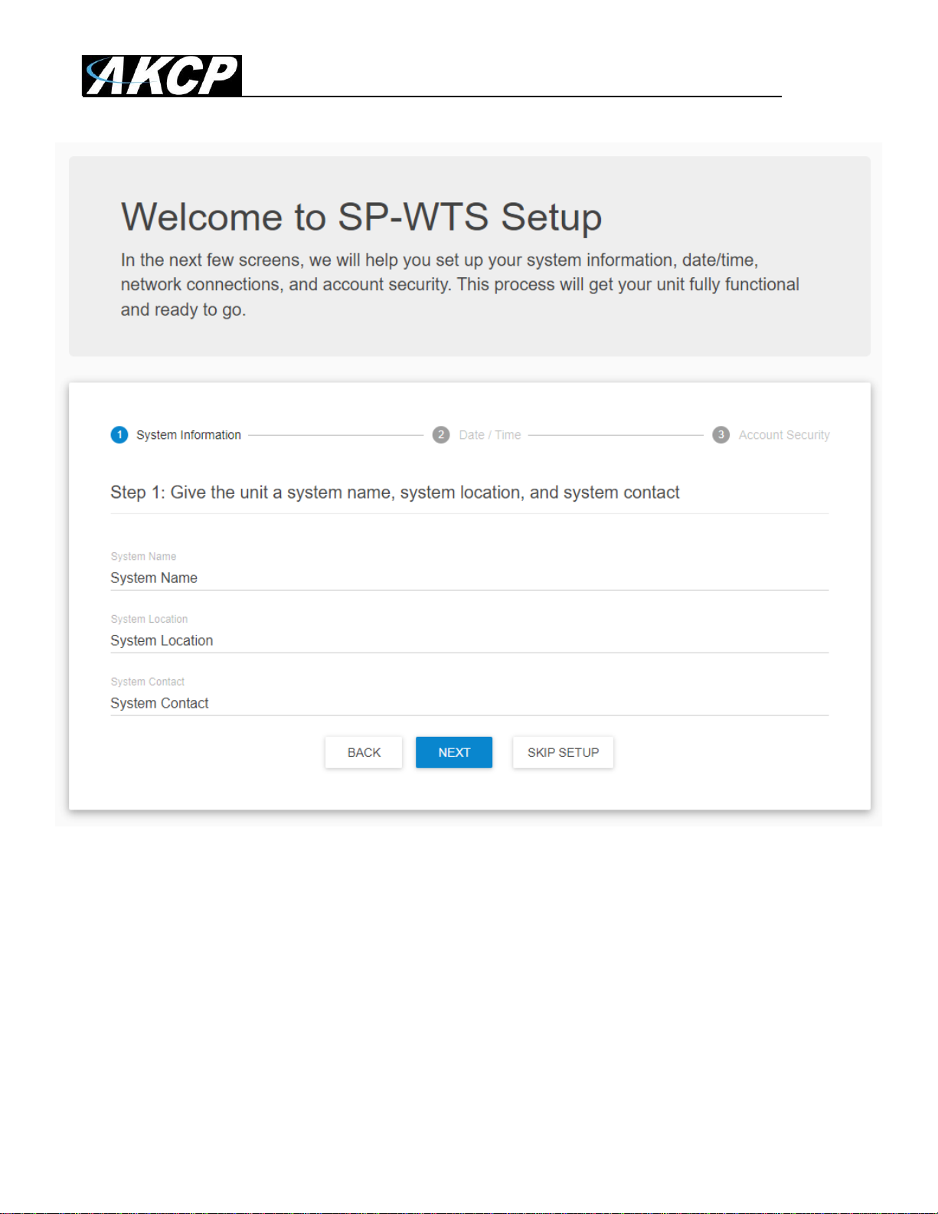Viewport: 938px width, 1214px height.
Task: Click the Welcome to SP-WTS Setup heading
Action: 361,218
